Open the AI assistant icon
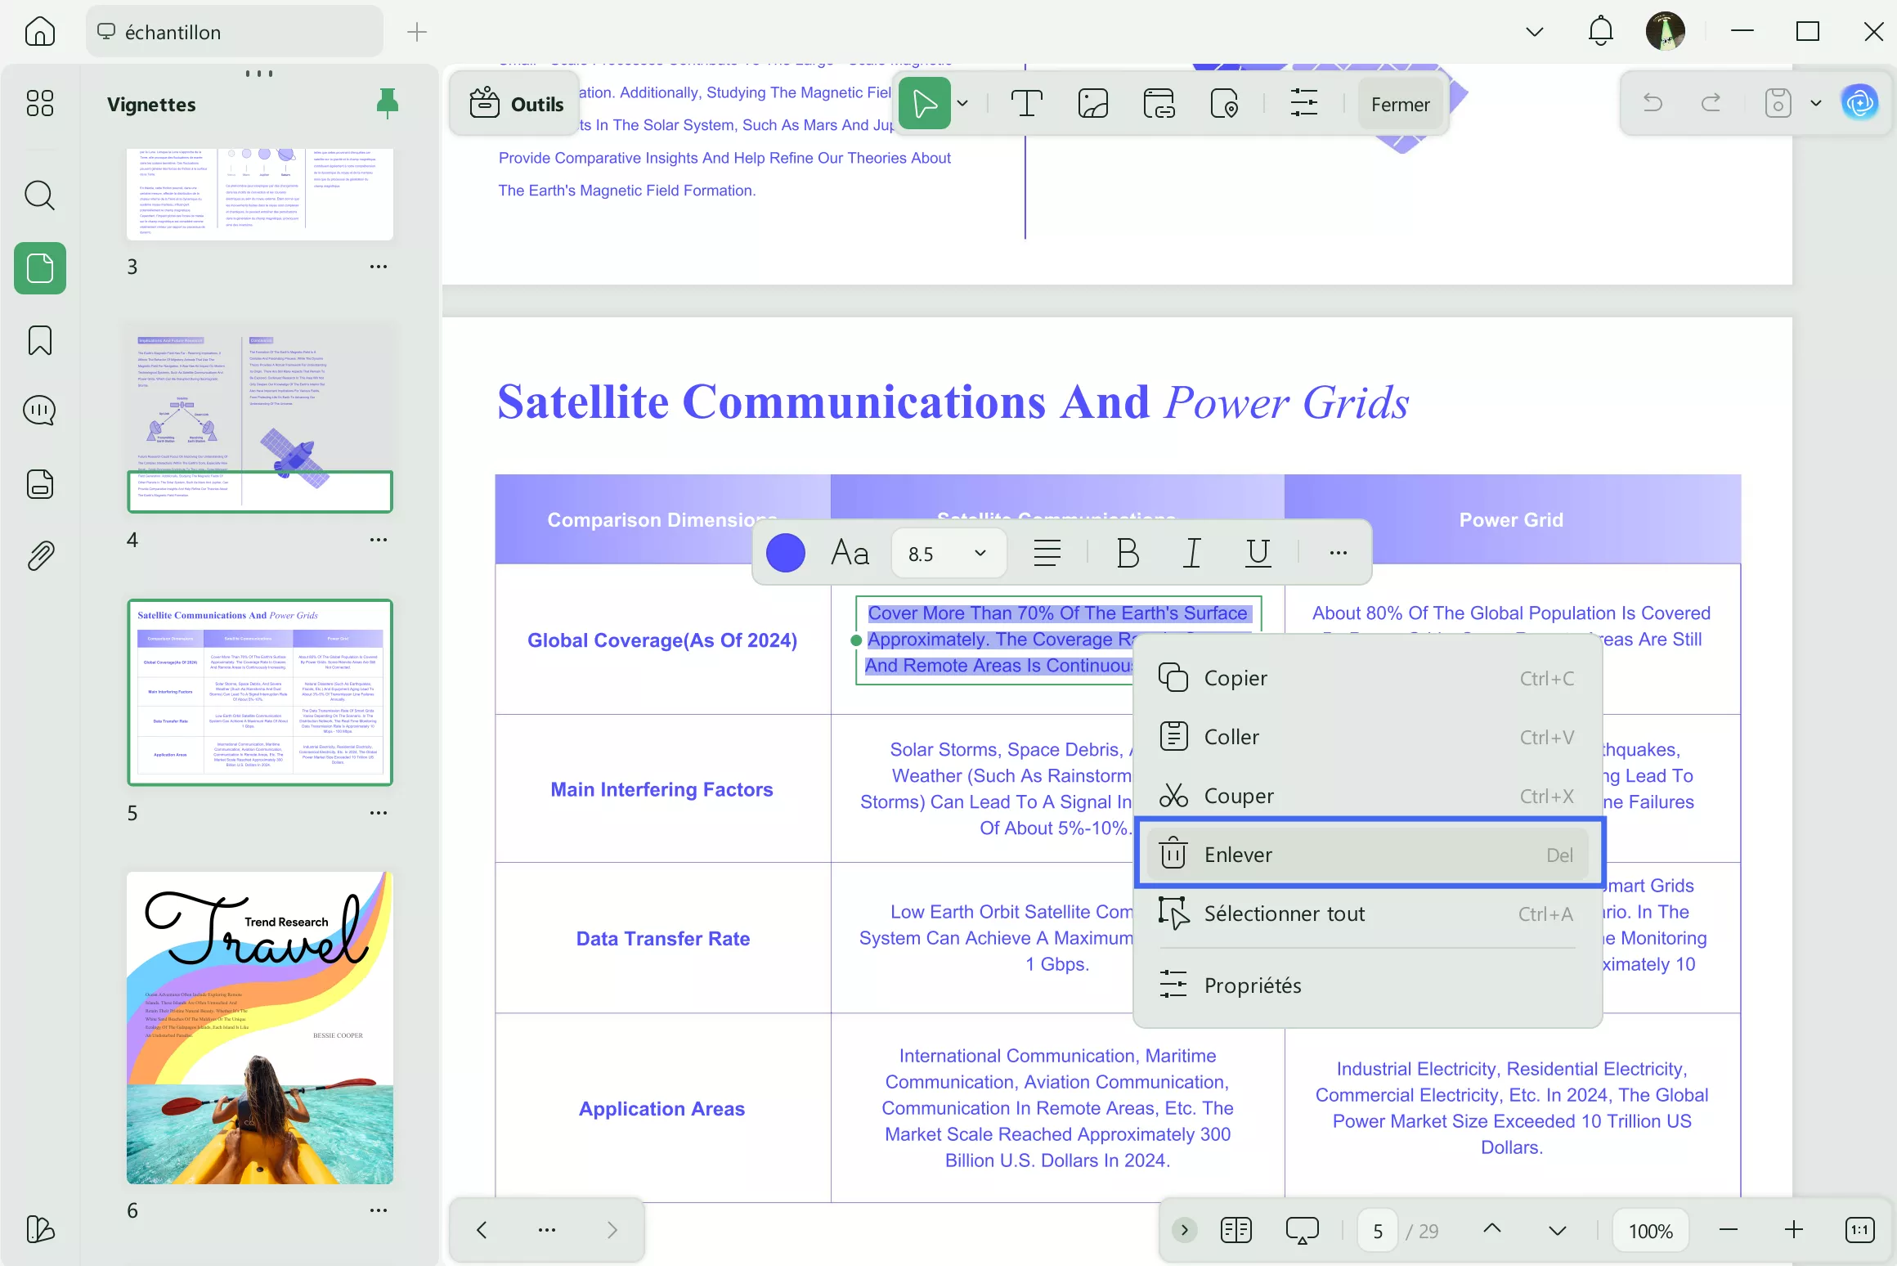The width and height of the screenshot is (1897, 1266). [x=1859, y=103]
